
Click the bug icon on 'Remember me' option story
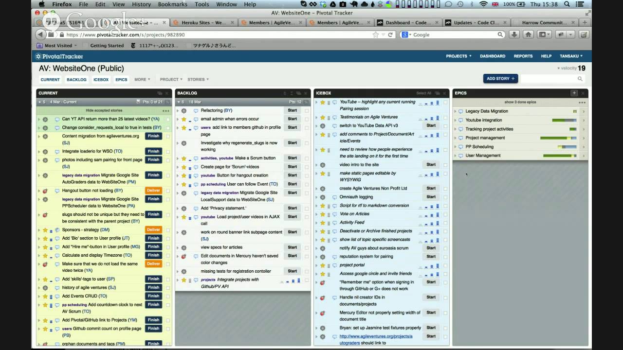pyautogui.click(x=322, y=282)
